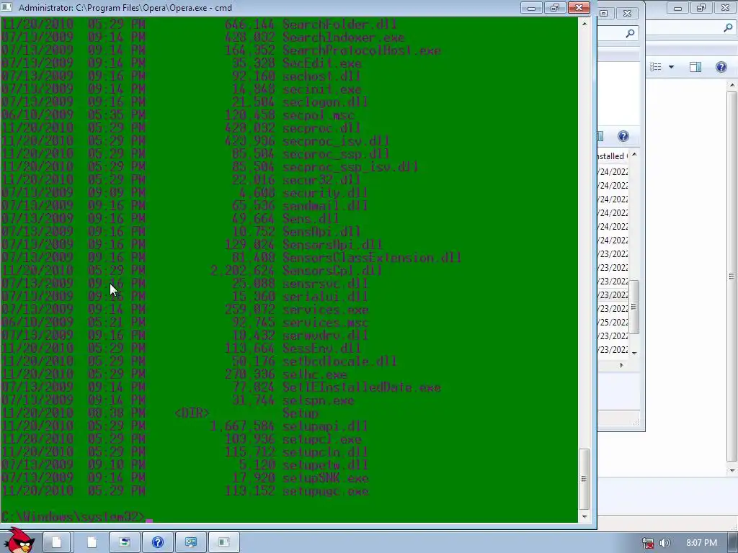Viewport: 738px width, 553px height.
Task: Click the services.exe entry
Action: (x=325, y=310)
